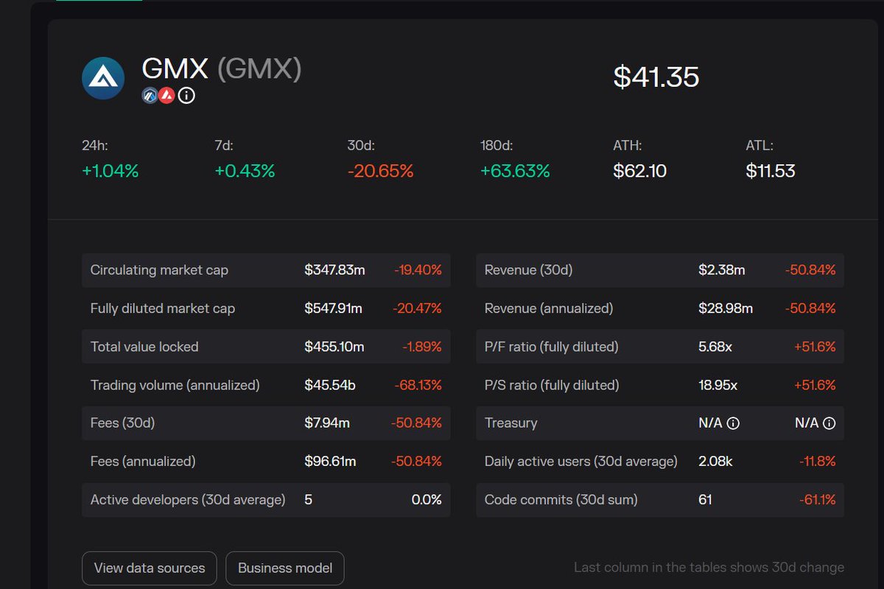This screenshot has height=589, width=884.
Task: Click the Total value locked label
Action: (x=144, y=347)
